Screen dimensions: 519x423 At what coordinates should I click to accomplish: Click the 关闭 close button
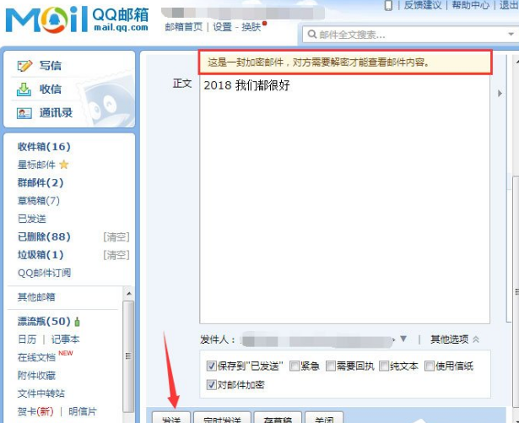click(324, 417)
